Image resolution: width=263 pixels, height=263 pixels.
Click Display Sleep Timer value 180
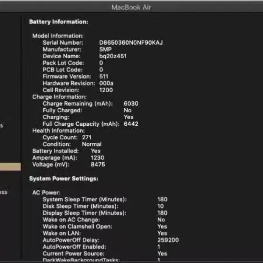coord(162,213)
